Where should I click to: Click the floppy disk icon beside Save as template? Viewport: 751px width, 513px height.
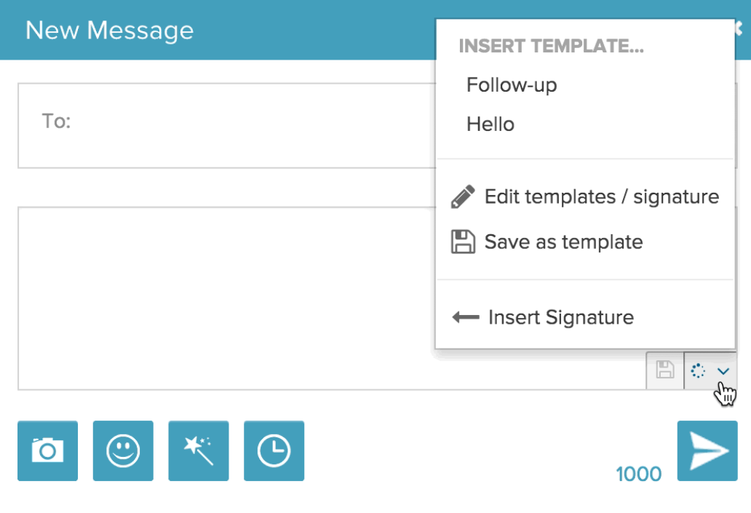pyautogui.click(x=463, y=242)
